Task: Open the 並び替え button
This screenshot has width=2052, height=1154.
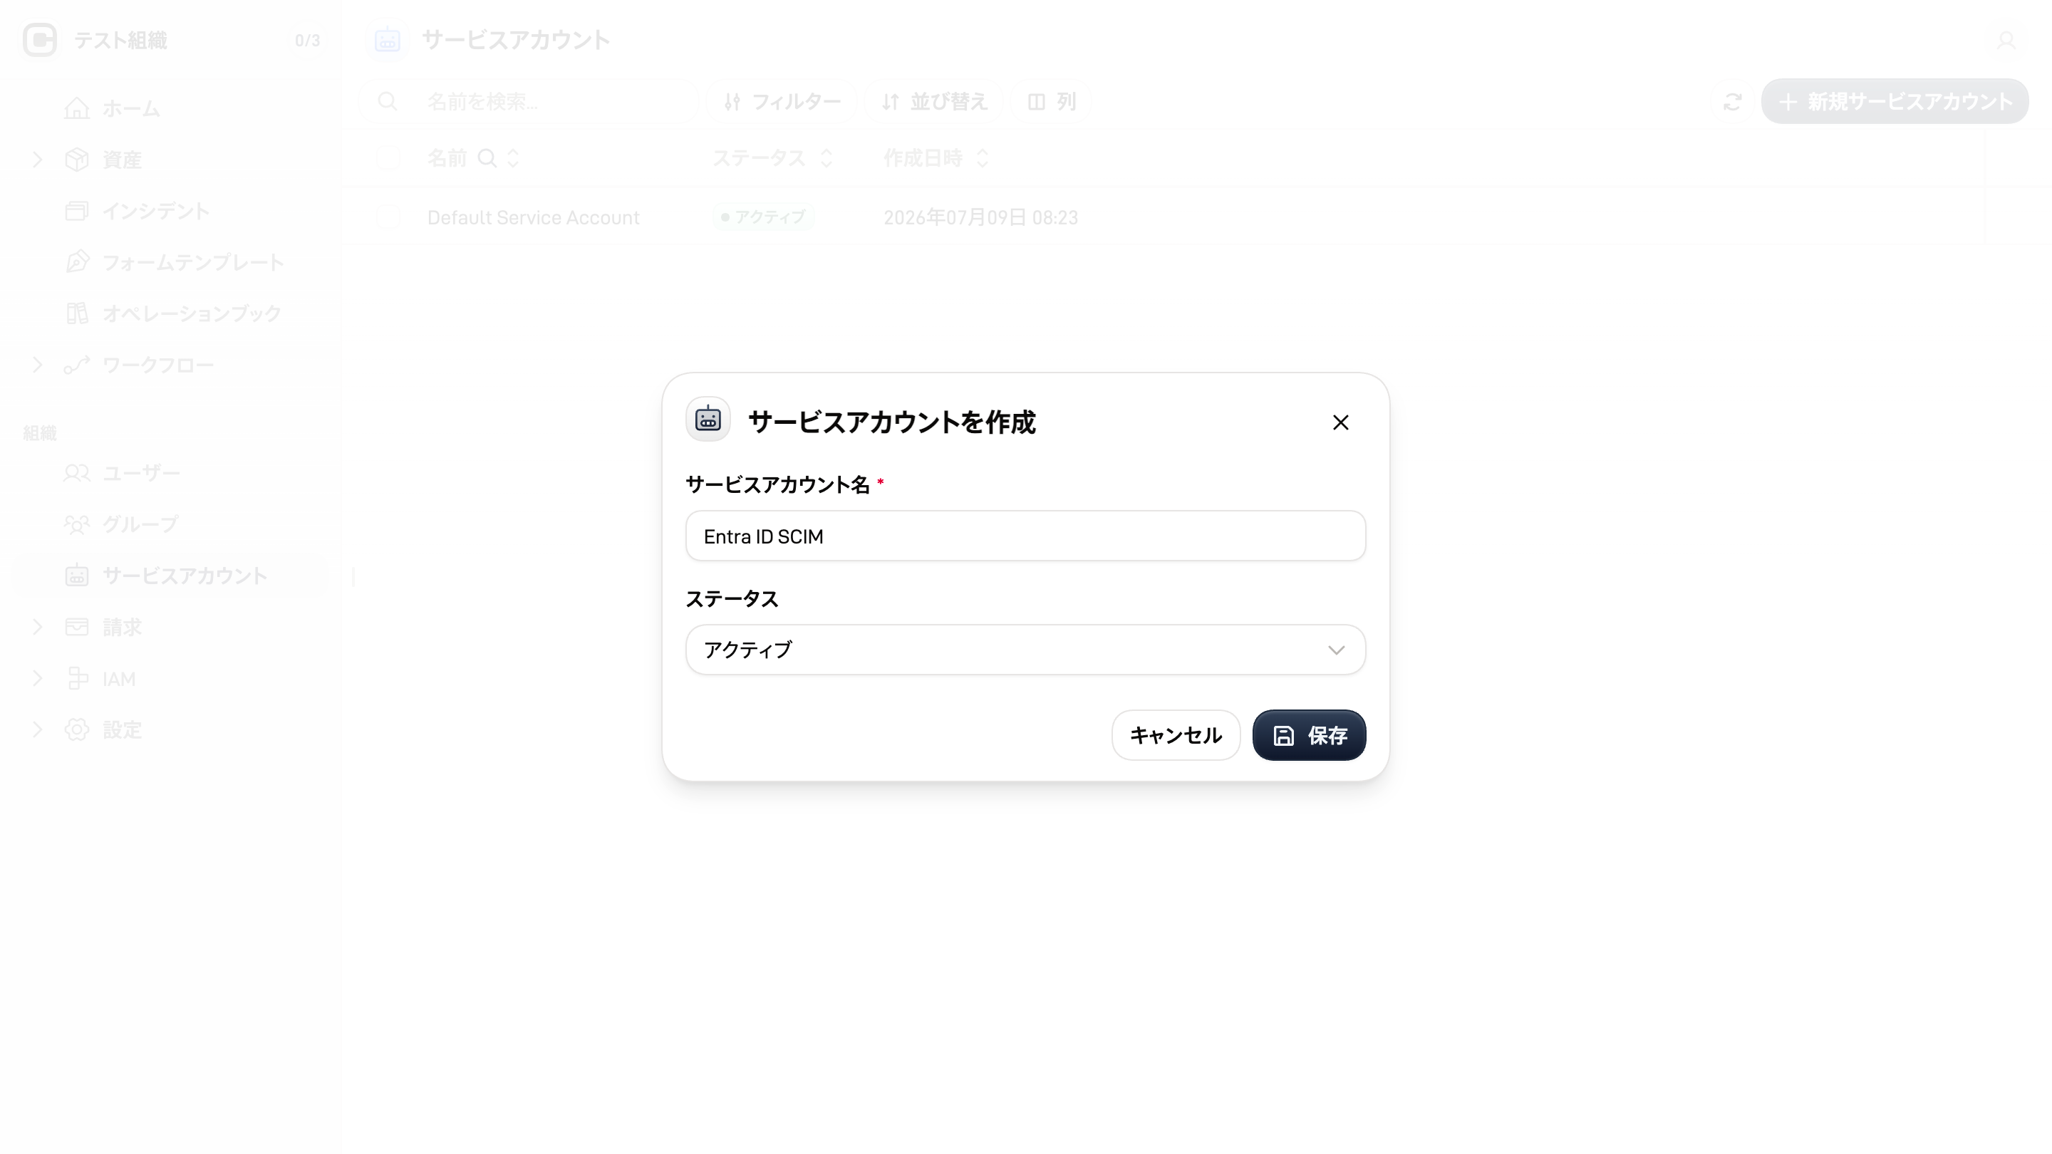Action: tap(933, 101)
